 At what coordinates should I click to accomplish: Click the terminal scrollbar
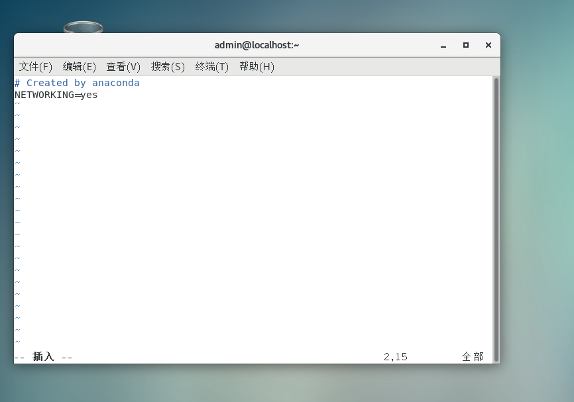pyautogui.click(x=495, y=199)
